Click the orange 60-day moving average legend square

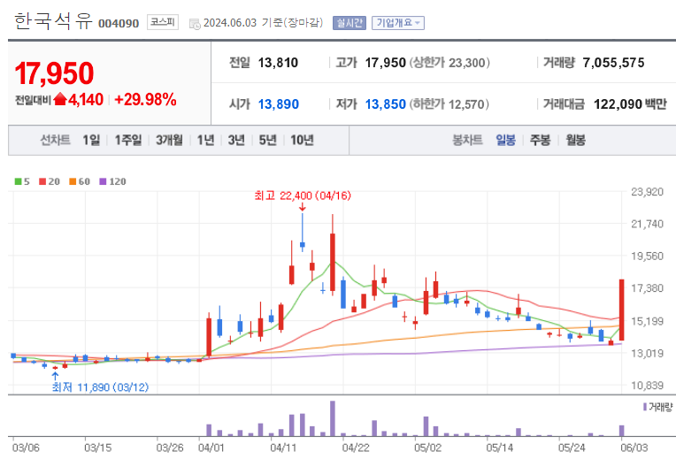pos(73,181)
